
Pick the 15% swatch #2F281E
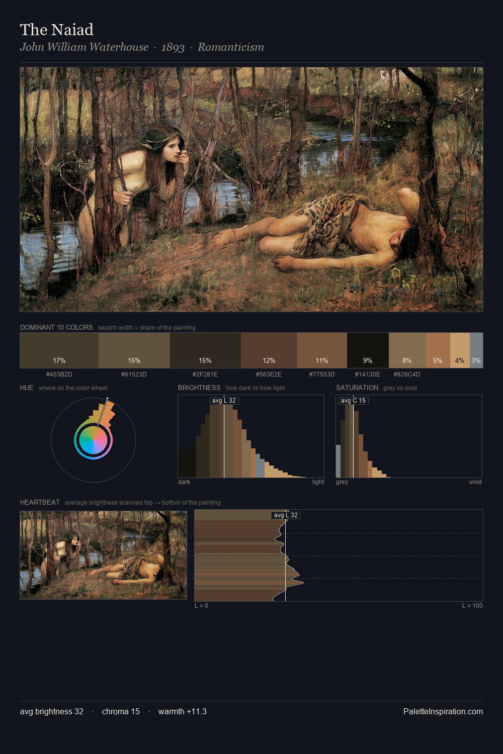pos(205,350)
